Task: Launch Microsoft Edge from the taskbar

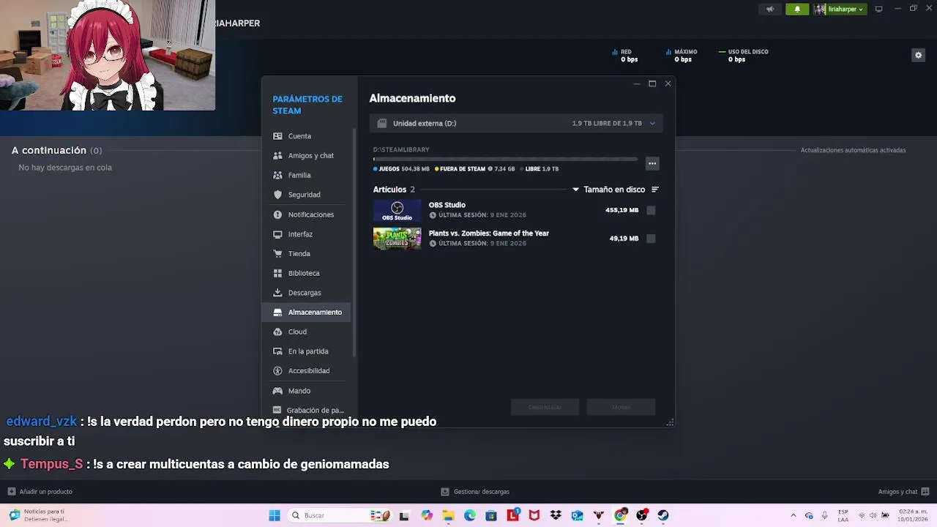Action: 469,515
